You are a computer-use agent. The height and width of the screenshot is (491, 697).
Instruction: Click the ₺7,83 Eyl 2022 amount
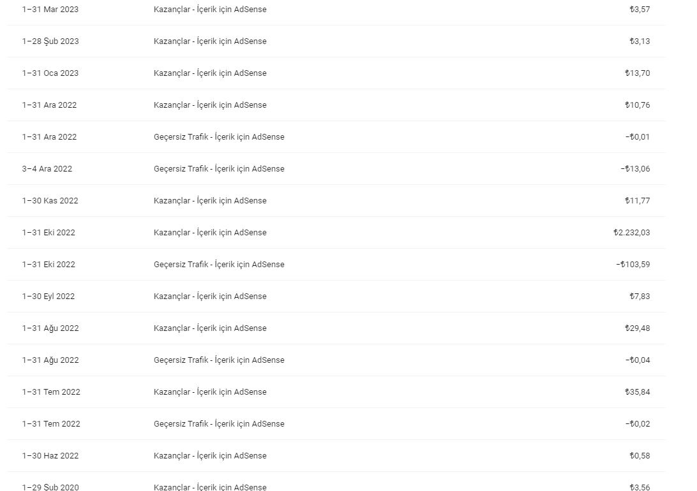(x=640, y=297)
